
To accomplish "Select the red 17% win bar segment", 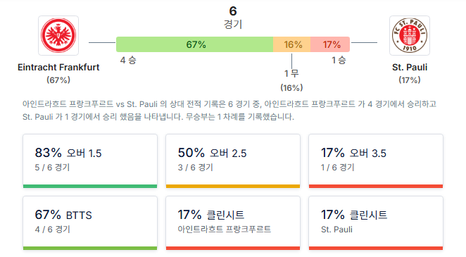I will tap(330, 44).
